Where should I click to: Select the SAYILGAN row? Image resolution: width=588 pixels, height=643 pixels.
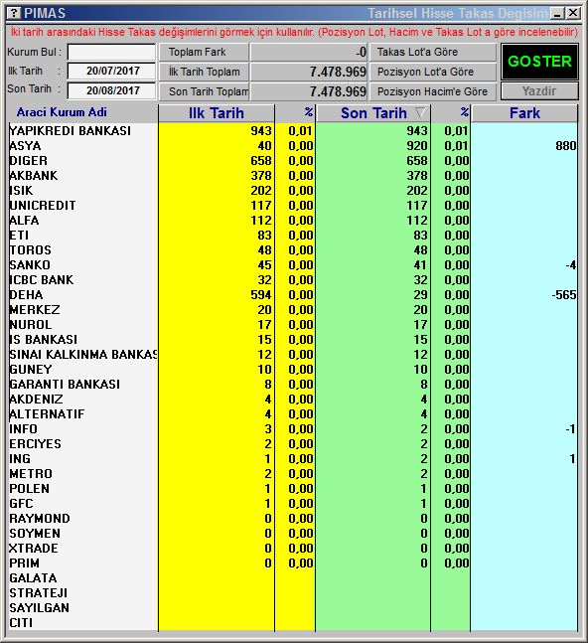293,608
